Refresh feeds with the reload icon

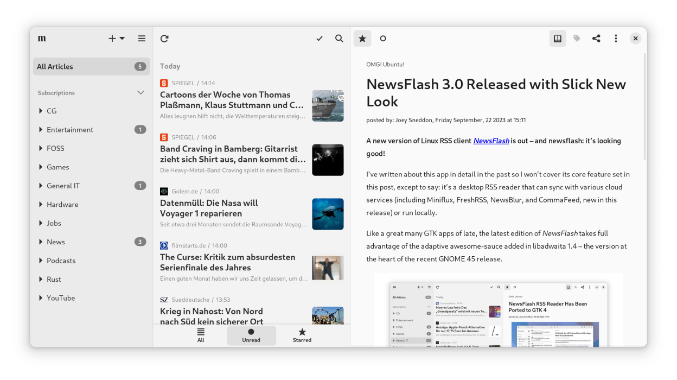[x=164, y=39]
